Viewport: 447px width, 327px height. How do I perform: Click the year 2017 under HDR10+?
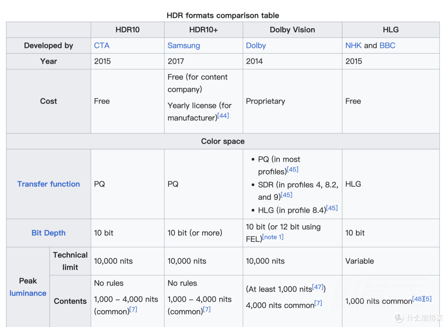(176, 61)
